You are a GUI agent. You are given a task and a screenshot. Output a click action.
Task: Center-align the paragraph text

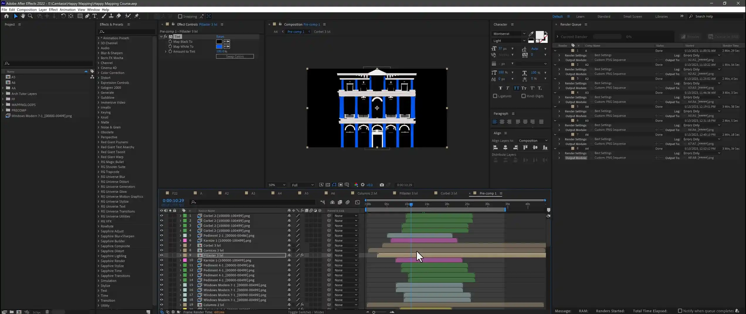(x=502, y=122)
